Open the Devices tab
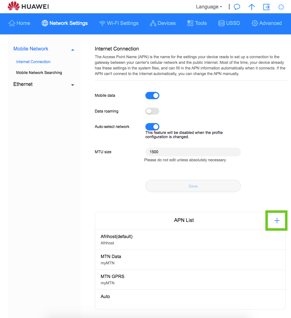The image size is (291, 318). pyautogui.click(x=163, y=23)
